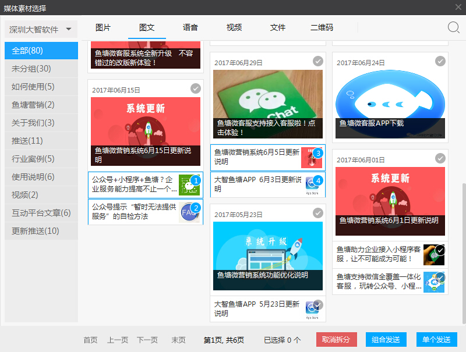Click the number 1 selection badge
The image size is (466, 352).
pos(196,180)
